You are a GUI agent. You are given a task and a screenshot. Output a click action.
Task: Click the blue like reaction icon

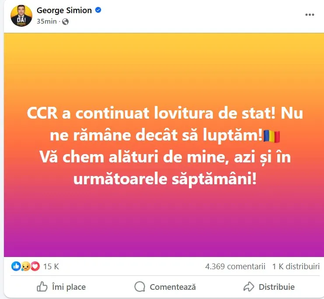coord(16,266)
